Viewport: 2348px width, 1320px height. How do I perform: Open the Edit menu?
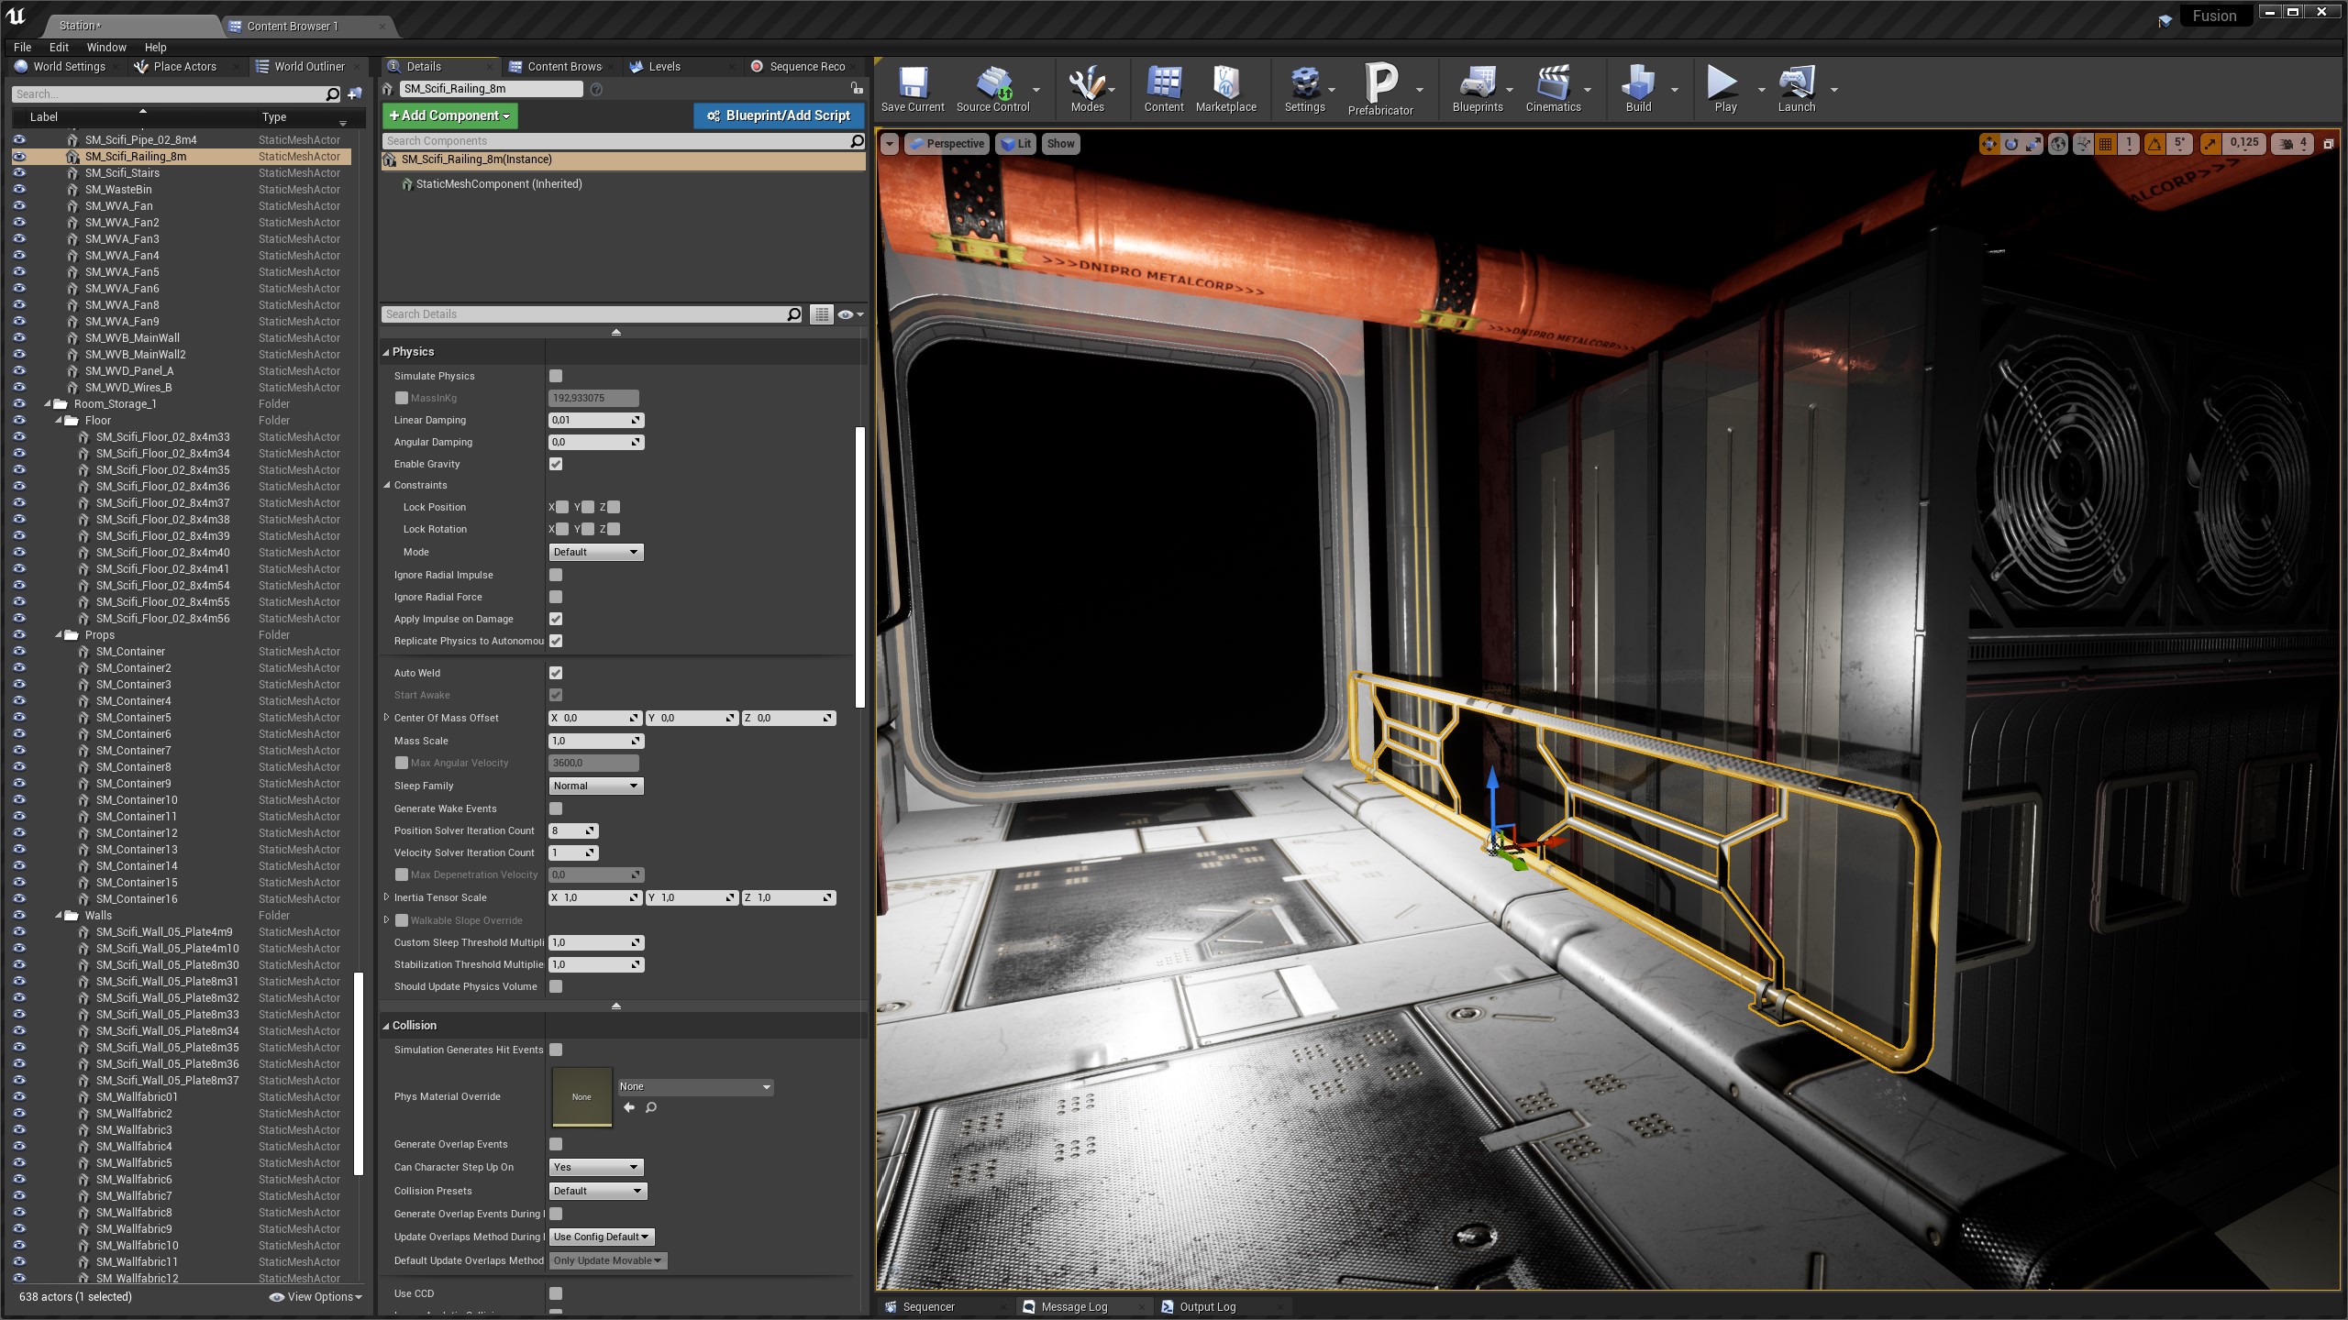59,47
